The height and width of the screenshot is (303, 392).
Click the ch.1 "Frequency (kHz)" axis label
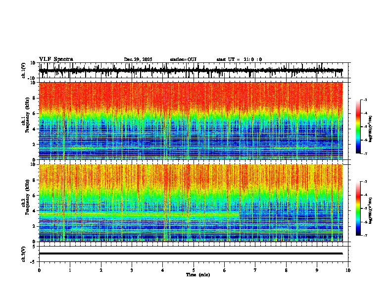coord(27,114)
